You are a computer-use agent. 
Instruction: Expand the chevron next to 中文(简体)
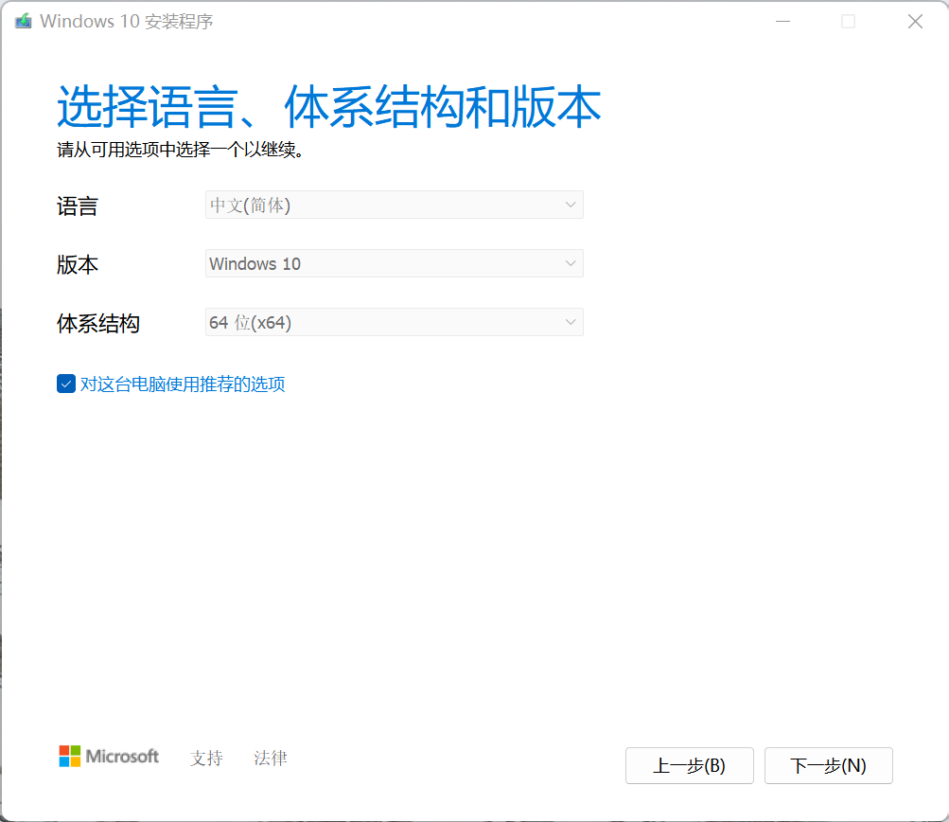click(x=571, y=205)
